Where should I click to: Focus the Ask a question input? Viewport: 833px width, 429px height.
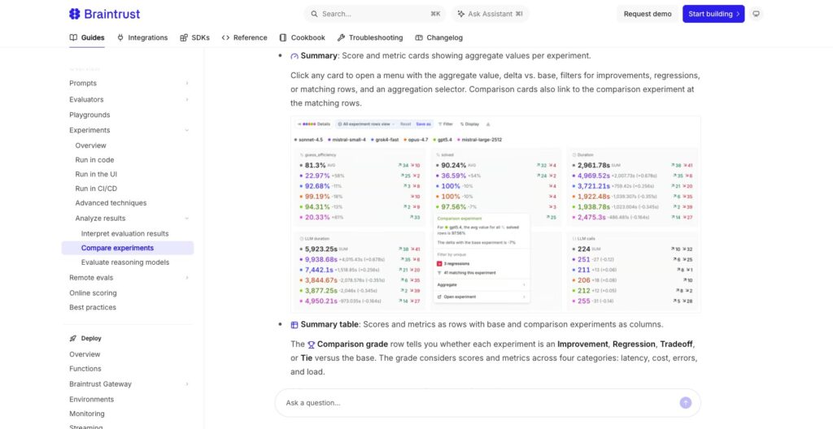(x=478, y=403)
